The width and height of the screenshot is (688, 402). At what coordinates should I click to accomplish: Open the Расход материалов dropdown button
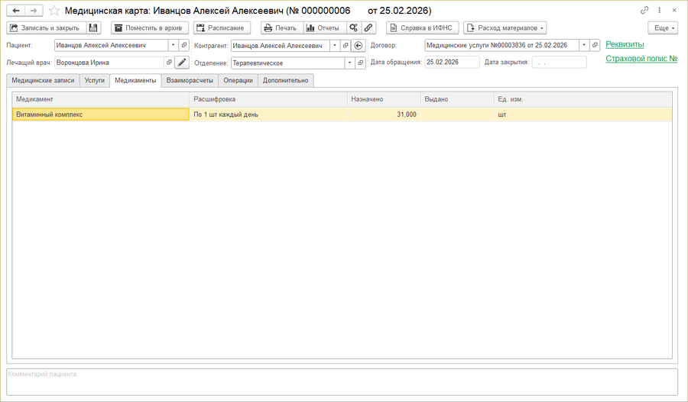[505, 28]
